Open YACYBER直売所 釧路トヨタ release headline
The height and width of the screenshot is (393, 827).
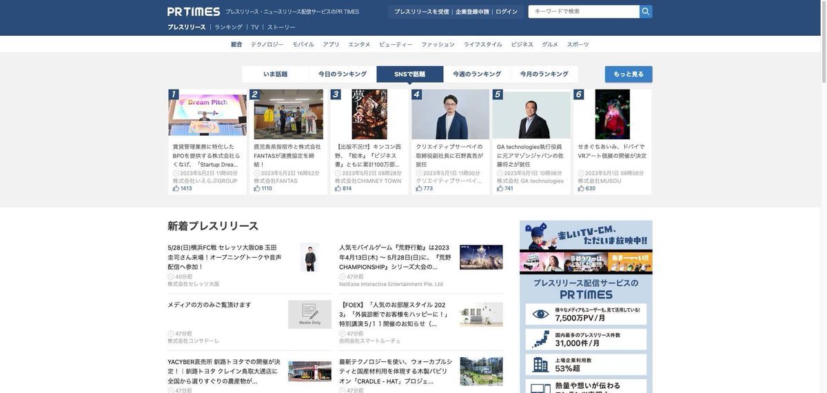point(225,371)
